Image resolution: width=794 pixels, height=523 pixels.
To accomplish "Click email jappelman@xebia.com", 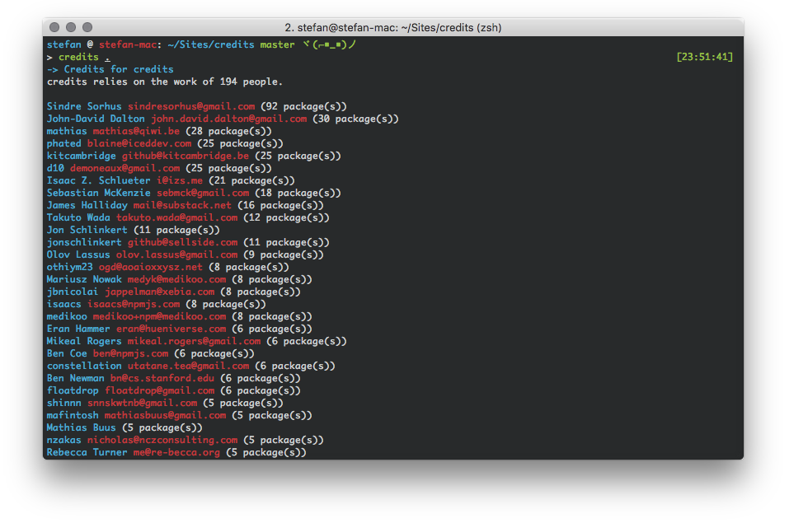I will coord(159,292).
